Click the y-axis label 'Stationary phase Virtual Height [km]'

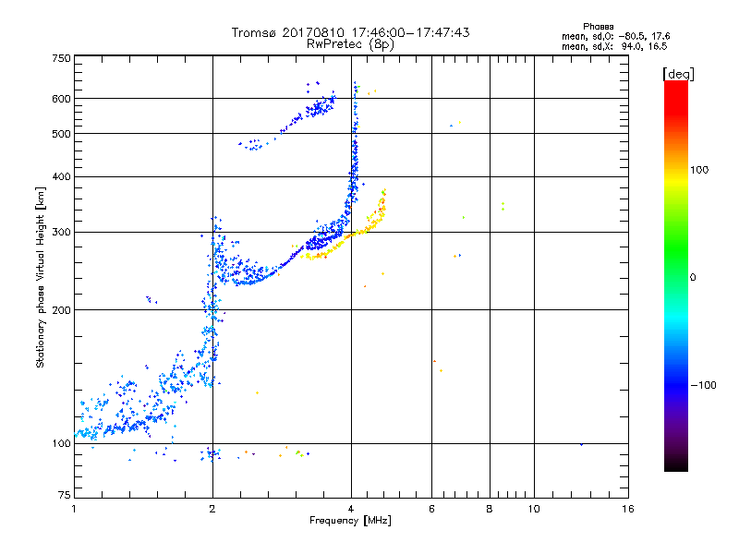pos(40,277)
